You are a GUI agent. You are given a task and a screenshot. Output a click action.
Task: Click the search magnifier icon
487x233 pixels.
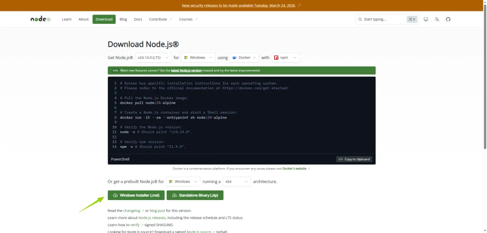click(360, 19)
